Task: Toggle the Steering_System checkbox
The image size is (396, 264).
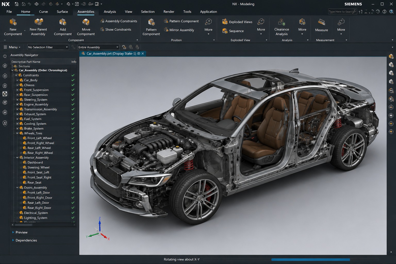Action: click(18, 100)
